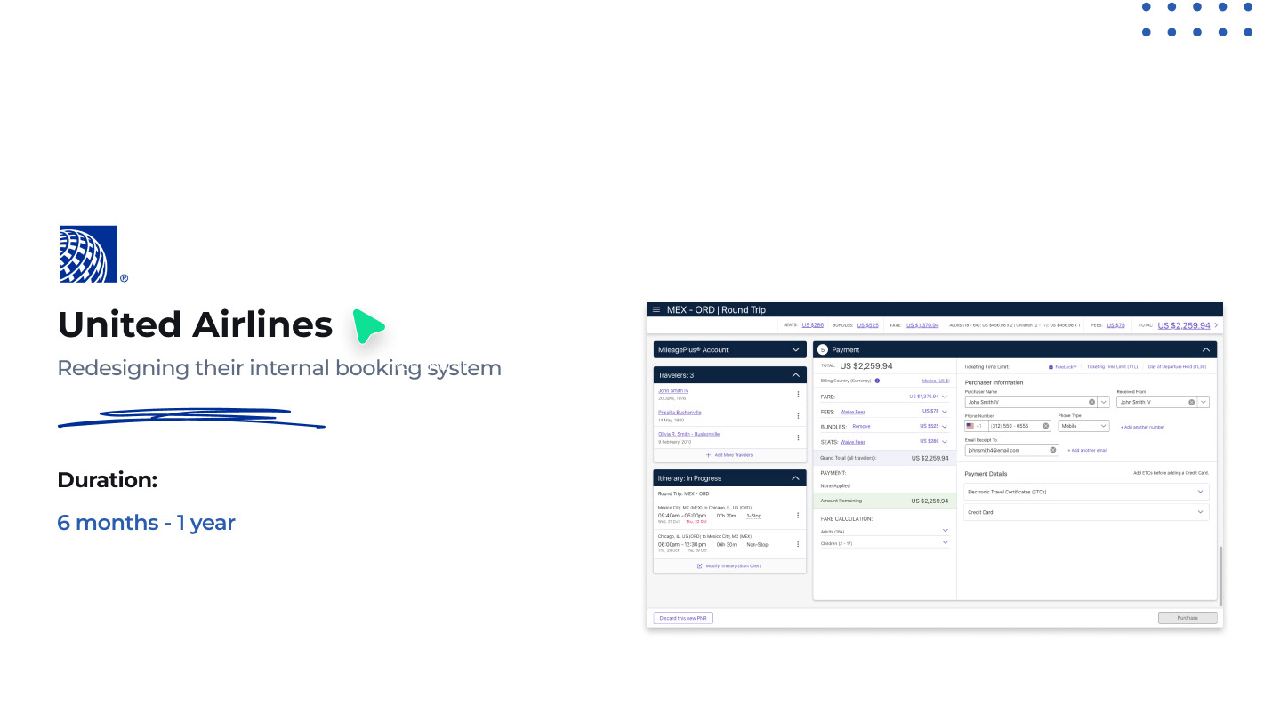Click the 'Amount Remaining' row
This screenshot has height=721, width=1280.
click(884, 501)
